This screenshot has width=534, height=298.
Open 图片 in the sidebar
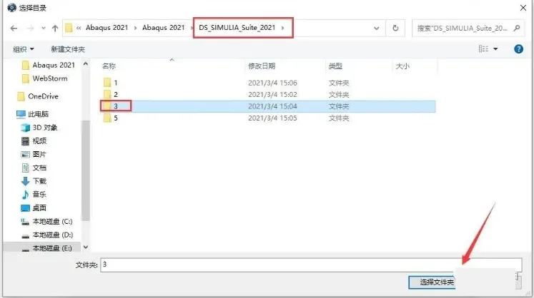(34, 154)
